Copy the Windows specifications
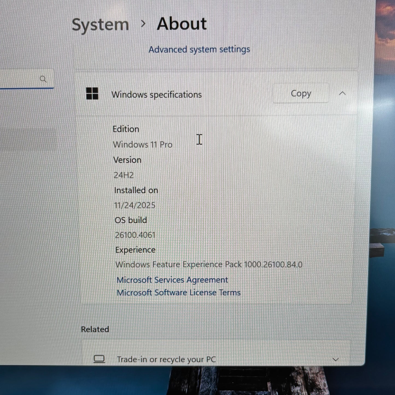This screenshot has width=395, height=395. [301, 93]
